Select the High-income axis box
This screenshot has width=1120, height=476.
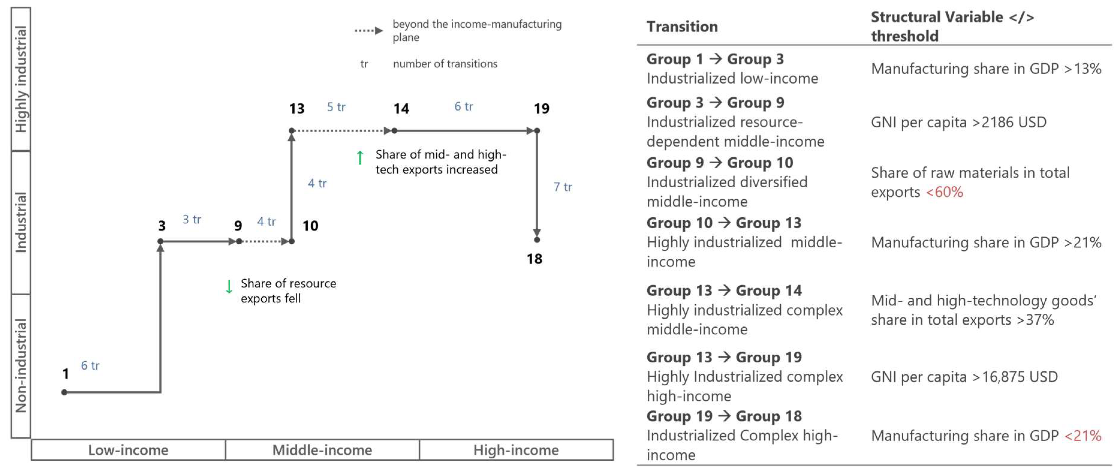point(516,450)
